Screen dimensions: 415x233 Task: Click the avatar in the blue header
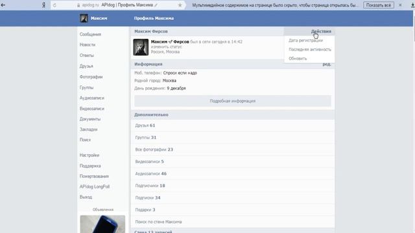click(84, 18)
